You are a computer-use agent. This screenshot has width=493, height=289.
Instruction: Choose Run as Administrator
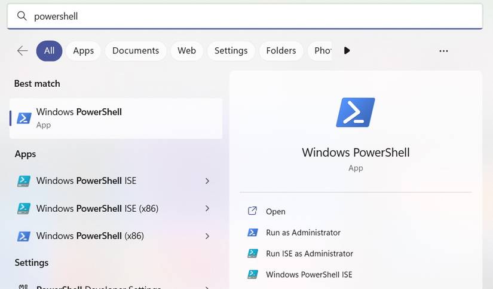pyautogui.click(x=303, y=233)
